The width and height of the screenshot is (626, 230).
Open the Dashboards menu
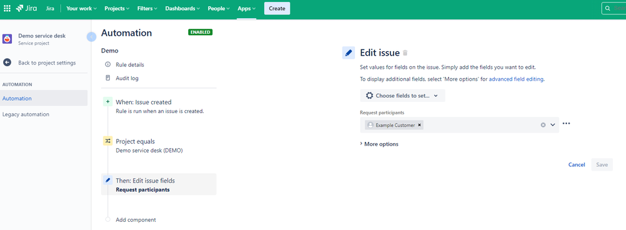pos(183,8)
